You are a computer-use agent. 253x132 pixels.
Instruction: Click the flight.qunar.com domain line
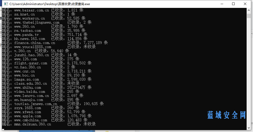click(x=47, y=63)
